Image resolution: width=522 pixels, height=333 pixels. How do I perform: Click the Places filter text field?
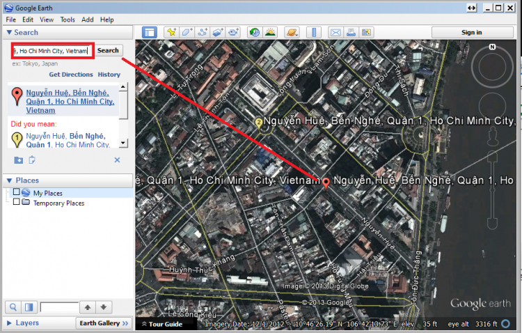click(x=59, y=307)
